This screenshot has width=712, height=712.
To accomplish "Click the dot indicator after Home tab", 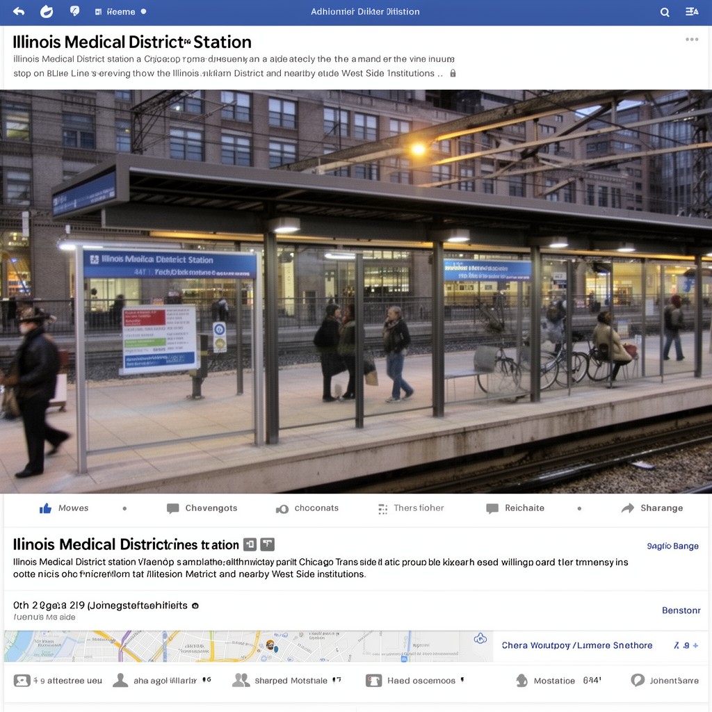I will coord(143,12).
